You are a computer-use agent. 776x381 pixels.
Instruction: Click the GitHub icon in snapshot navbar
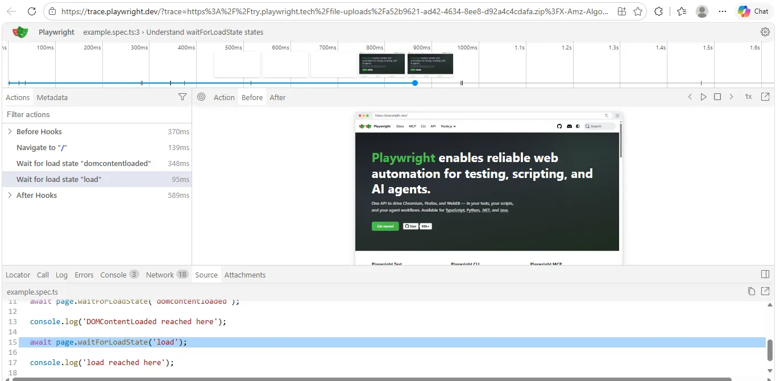(559, 126)
